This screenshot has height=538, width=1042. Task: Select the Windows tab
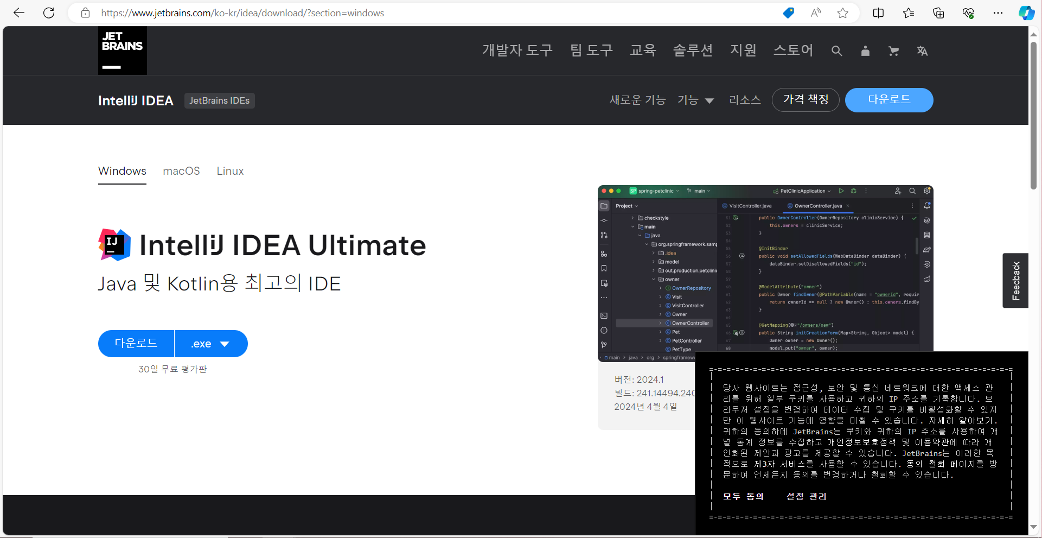[122, 171]
